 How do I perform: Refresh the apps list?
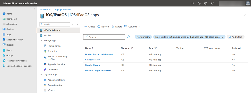point(103,27)
